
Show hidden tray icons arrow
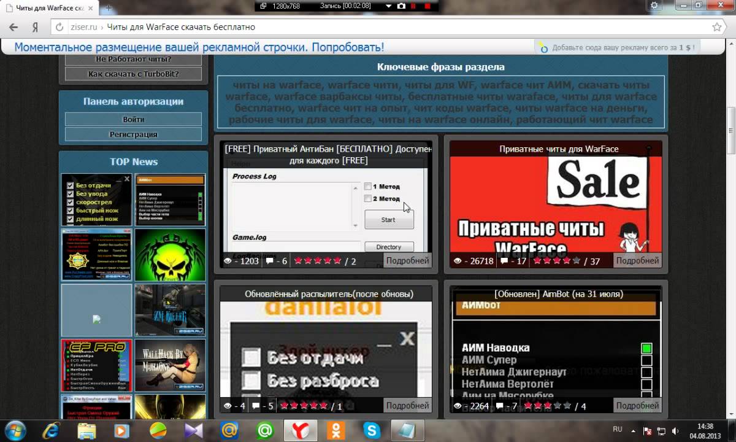tap(635, 430)
